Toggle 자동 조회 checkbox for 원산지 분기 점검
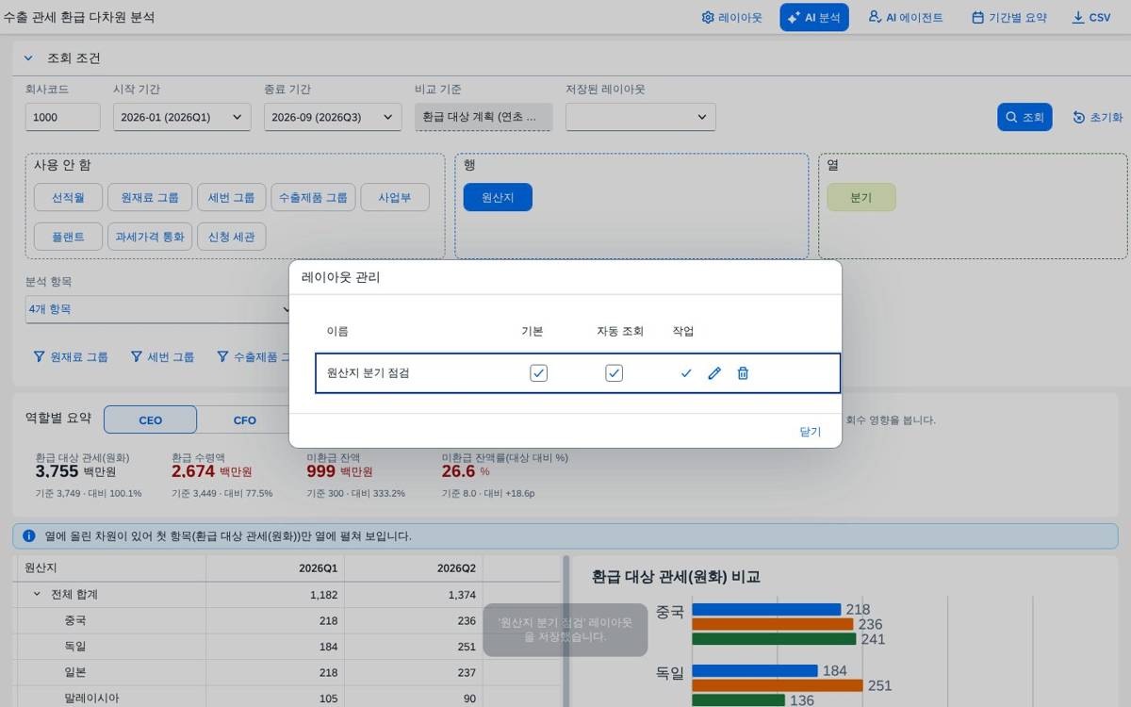The width and height of the screenshot is (1131, 707). point(614,373)
